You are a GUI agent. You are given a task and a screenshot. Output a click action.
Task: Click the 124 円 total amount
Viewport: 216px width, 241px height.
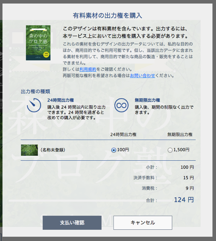point(184,200)
